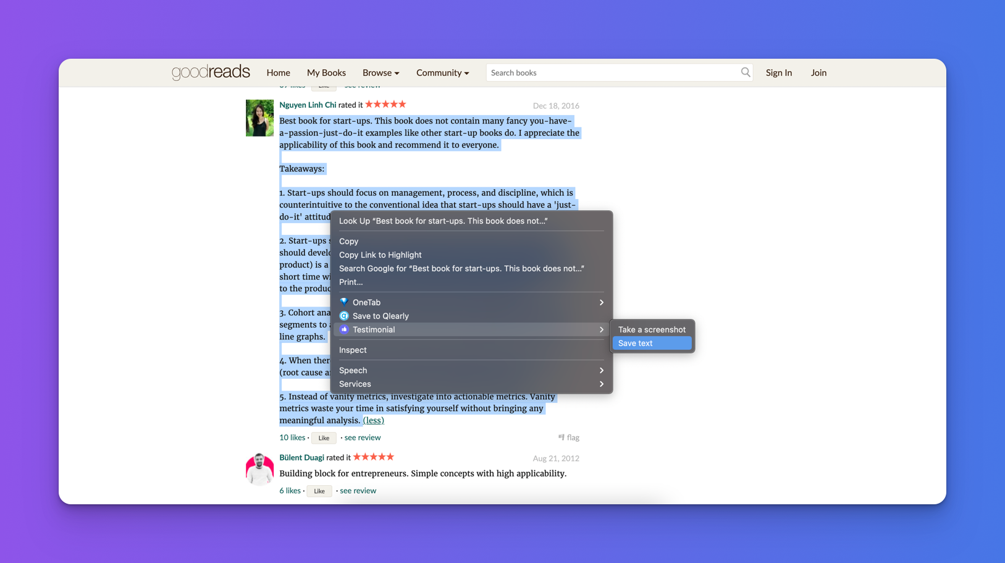The height and width of the screenshot is (563, 1005).
Task: Click the Like button under Nguyen Linh Chi's review
Action: [x=324, y=438]
